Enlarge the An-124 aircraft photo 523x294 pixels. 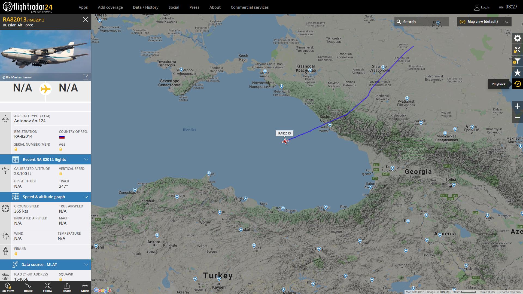tap(86, 77)
